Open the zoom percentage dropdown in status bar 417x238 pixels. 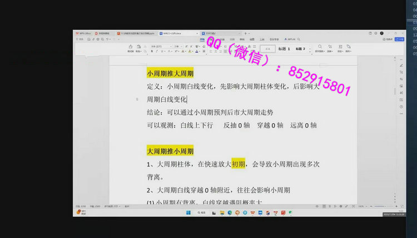363,206
